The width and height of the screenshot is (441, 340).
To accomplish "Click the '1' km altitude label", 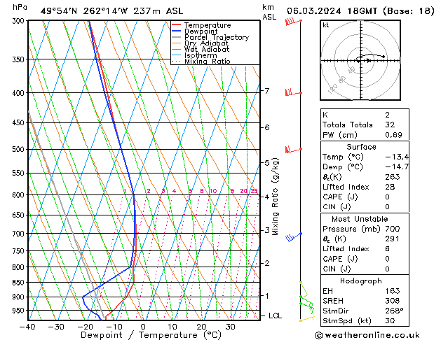I will pyautogui.click(x=266, y=296).
